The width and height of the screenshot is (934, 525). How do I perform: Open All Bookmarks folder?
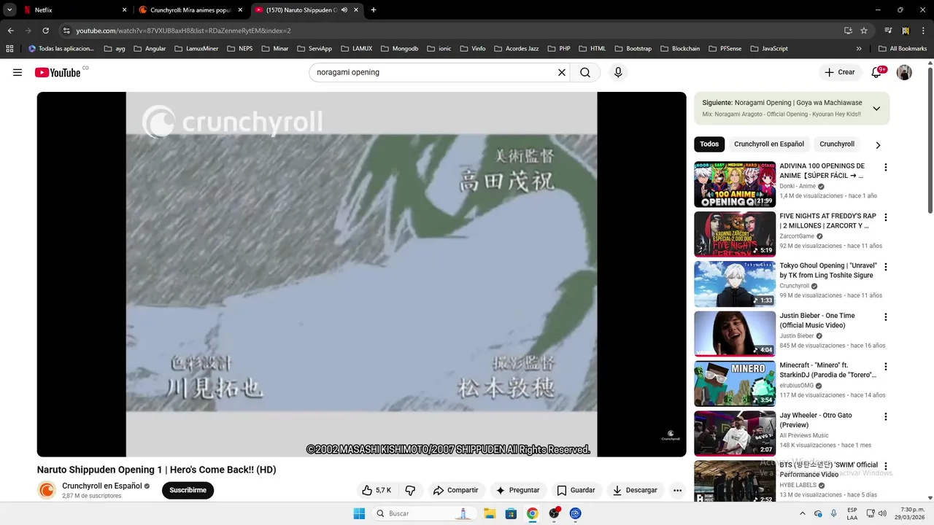902,48
